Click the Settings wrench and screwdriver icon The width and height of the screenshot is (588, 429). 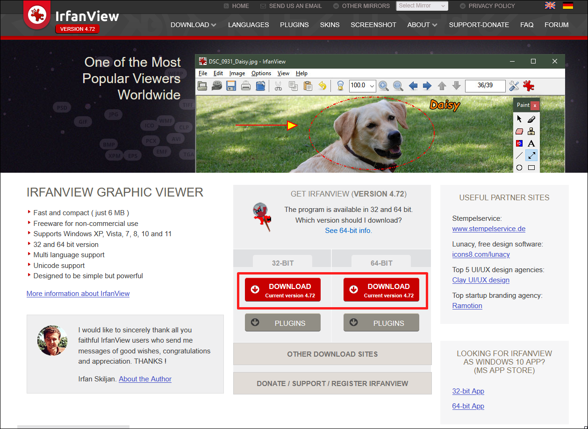514,86
